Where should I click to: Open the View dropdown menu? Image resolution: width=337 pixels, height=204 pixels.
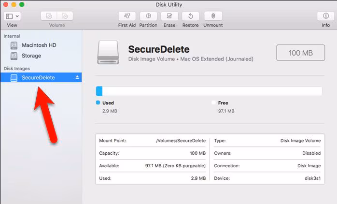12,16
